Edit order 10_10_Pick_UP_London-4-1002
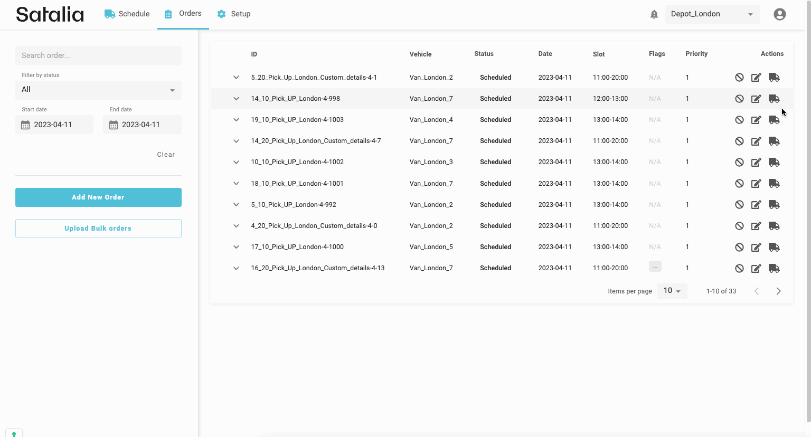Viewport: 811px width, 437px height. pyautogui.click(x=756, y=162)
